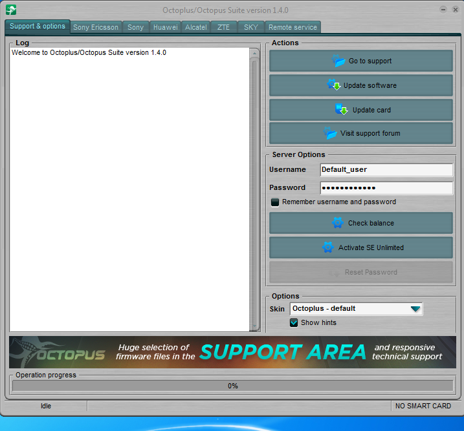
Task: Click the folder icon beside Go to support
Action: [338, 61]
